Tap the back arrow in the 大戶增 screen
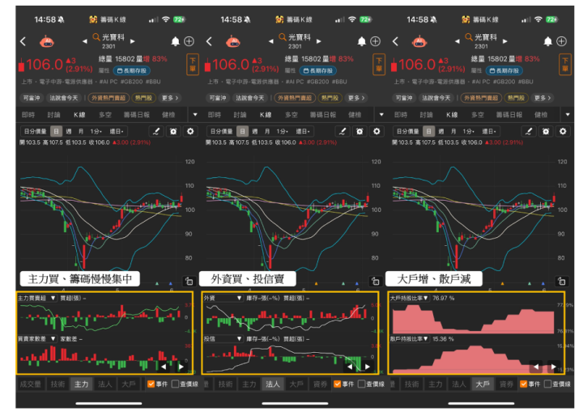The image size is (583, 420). [396, 41]
